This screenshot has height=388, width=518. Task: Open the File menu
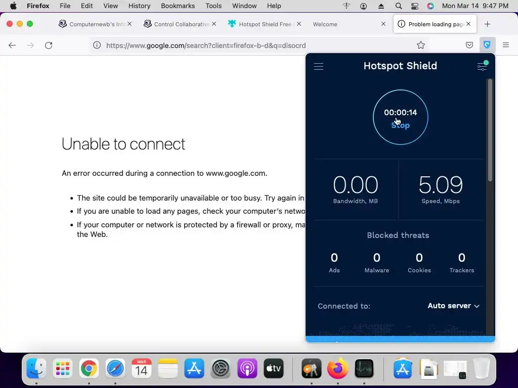coord(65,6)
